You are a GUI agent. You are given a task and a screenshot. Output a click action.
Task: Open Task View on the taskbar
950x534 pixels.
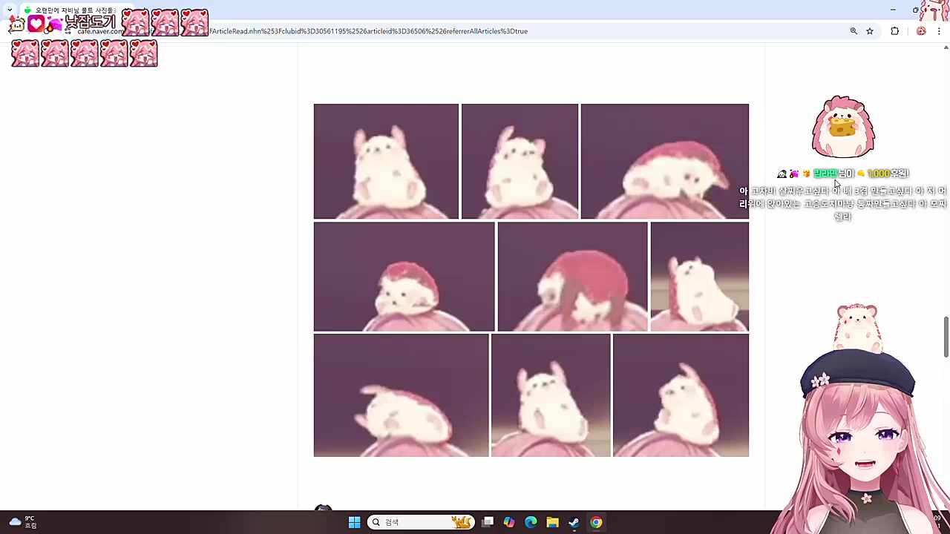pos(488,522)
